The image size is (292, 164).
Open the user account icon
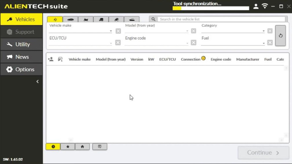(256, 7)
